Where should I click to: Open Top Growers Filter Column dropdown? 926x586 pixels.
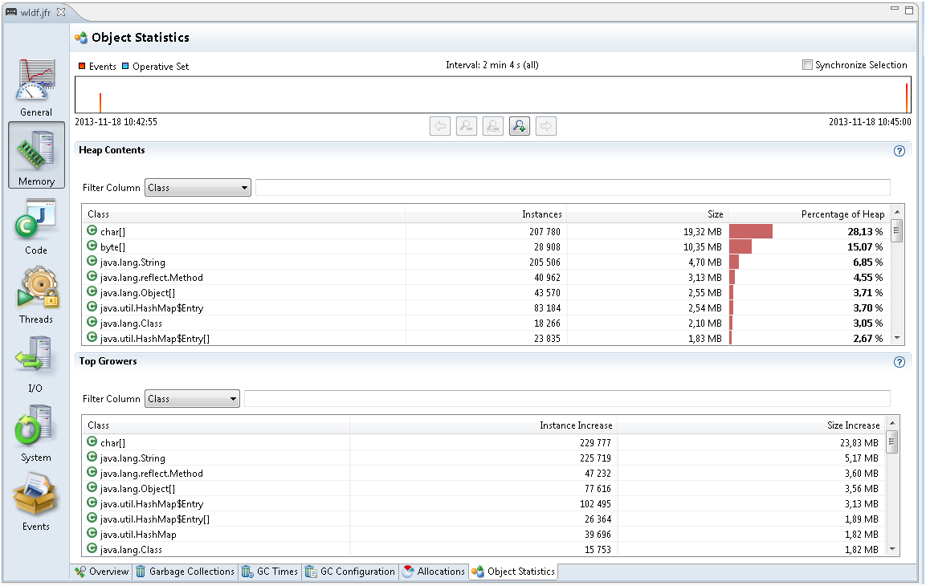point(192,399)
